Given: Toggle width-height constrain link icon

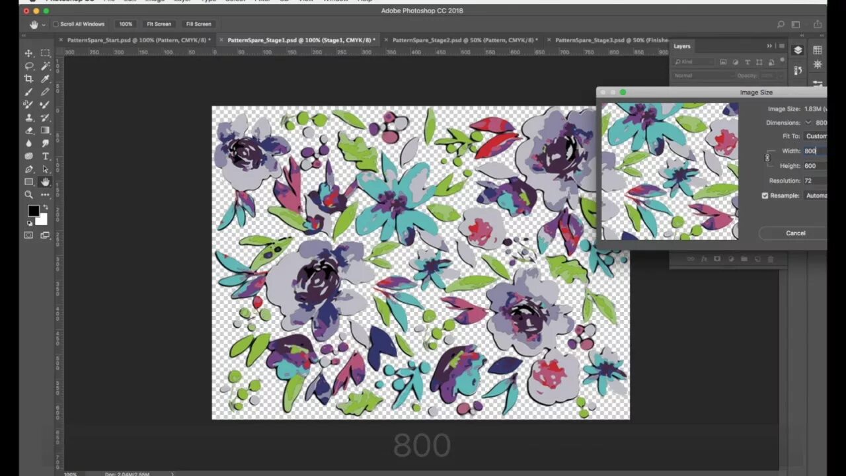Looking at the screenshot, I should pyautogui.click(x=767, y=158).
